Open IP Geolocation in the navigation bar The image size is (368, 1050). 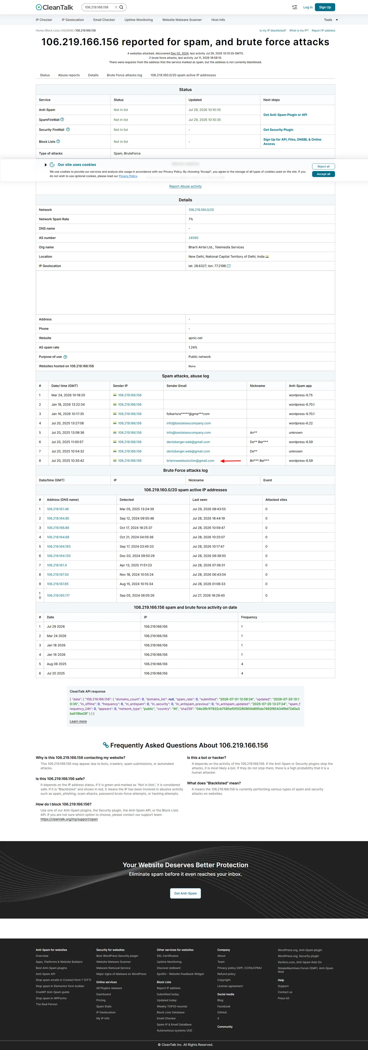tap(73, 20)
